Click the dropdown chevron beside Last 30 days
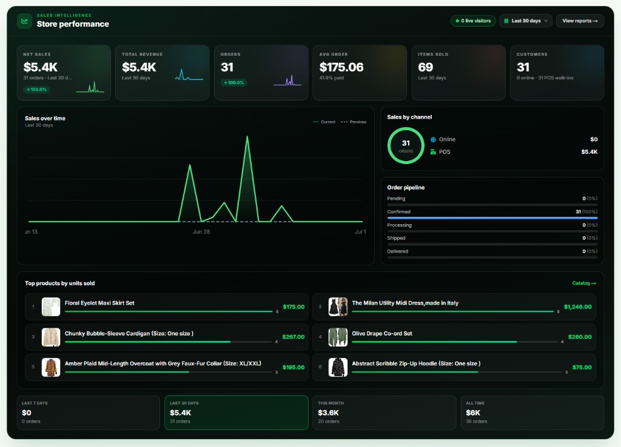The image size is (621, 447). 546,21
